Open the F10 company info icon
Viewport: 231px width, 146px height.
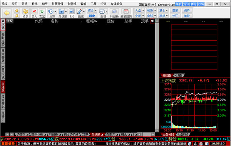72,12
